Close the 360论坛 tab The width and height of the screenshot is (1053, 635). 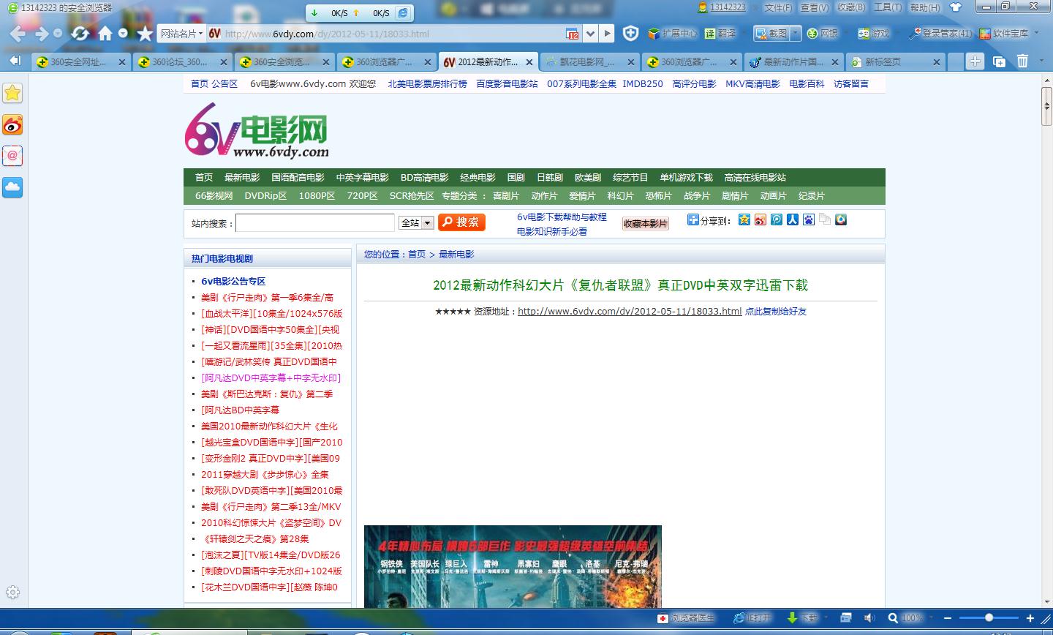click(x=225, y=62)
